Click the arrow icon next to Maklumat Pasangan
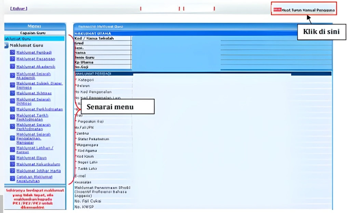Image resolution: width=350 pixels, height=213 pixels. [x=13, y=59]
